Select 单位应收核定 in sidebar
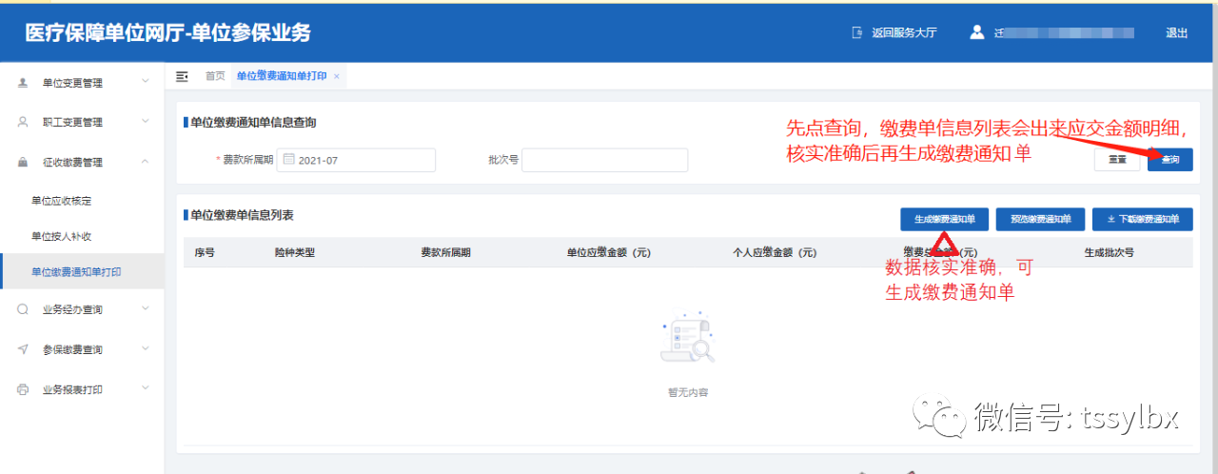1218x474 pixels. pos(62,201)
